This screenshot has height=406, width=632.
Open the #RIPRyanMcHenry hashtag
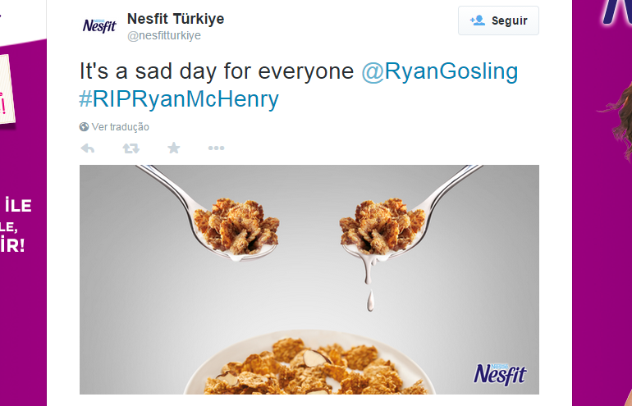tap(179, 99)
